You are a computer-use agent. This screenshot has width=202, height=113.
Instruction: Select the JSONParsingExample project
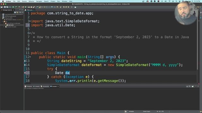[10, 16]
